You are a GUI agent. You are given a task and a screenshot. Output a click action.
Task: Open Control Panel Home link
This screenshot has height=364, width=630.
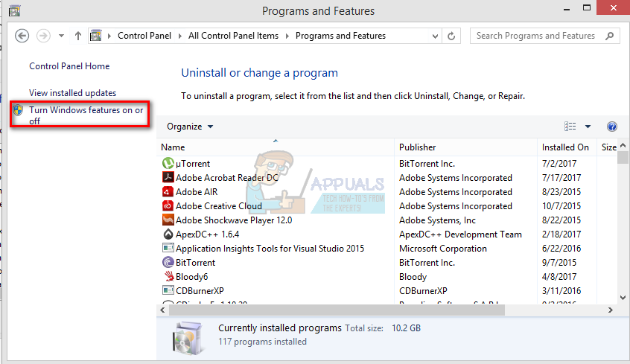pyautogui.click(x=69, y=66)
